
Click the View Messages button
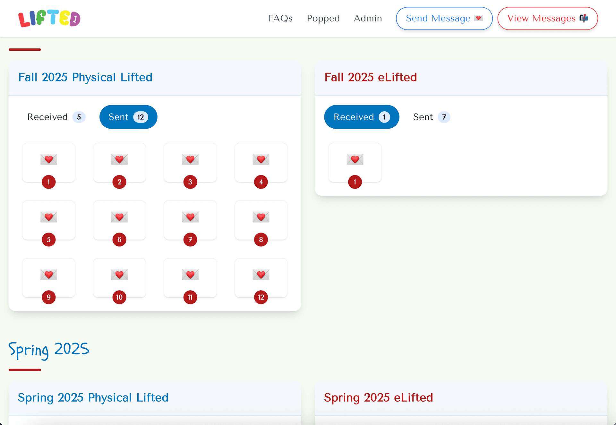point(547,18)
